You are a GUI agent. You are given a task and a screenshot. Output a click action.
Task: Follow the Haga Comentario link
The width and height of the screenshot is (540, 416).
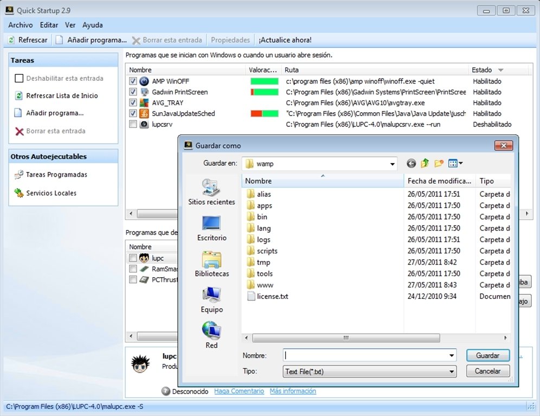[239, 391]
